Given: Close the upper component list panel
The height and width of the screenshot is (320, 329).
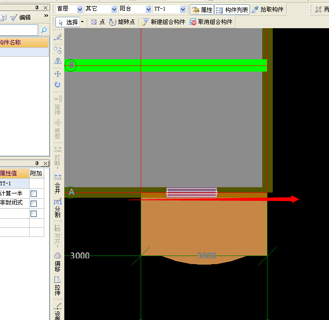Looking at the screenshot, I should point(45,8).
